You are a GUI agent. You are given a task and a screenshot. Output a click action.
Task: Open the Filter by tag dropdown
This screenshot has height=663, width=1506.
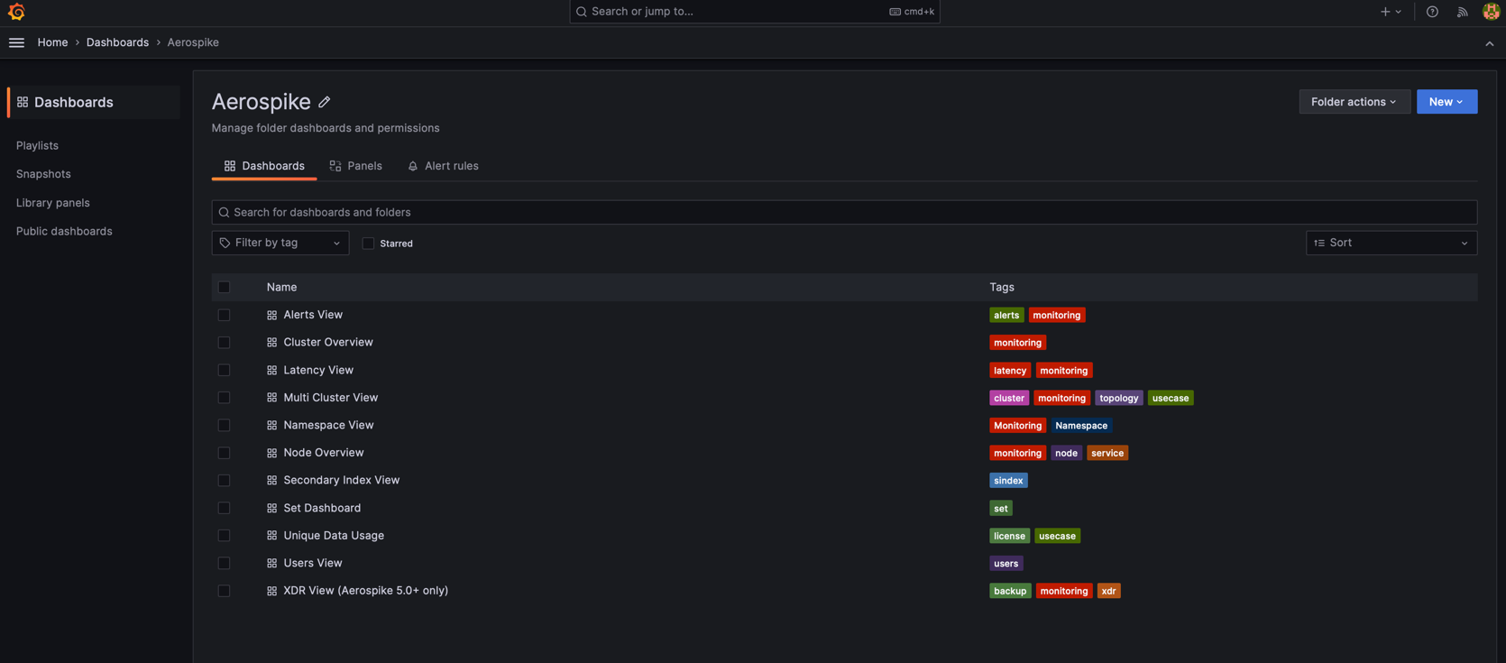pos(280,243)
